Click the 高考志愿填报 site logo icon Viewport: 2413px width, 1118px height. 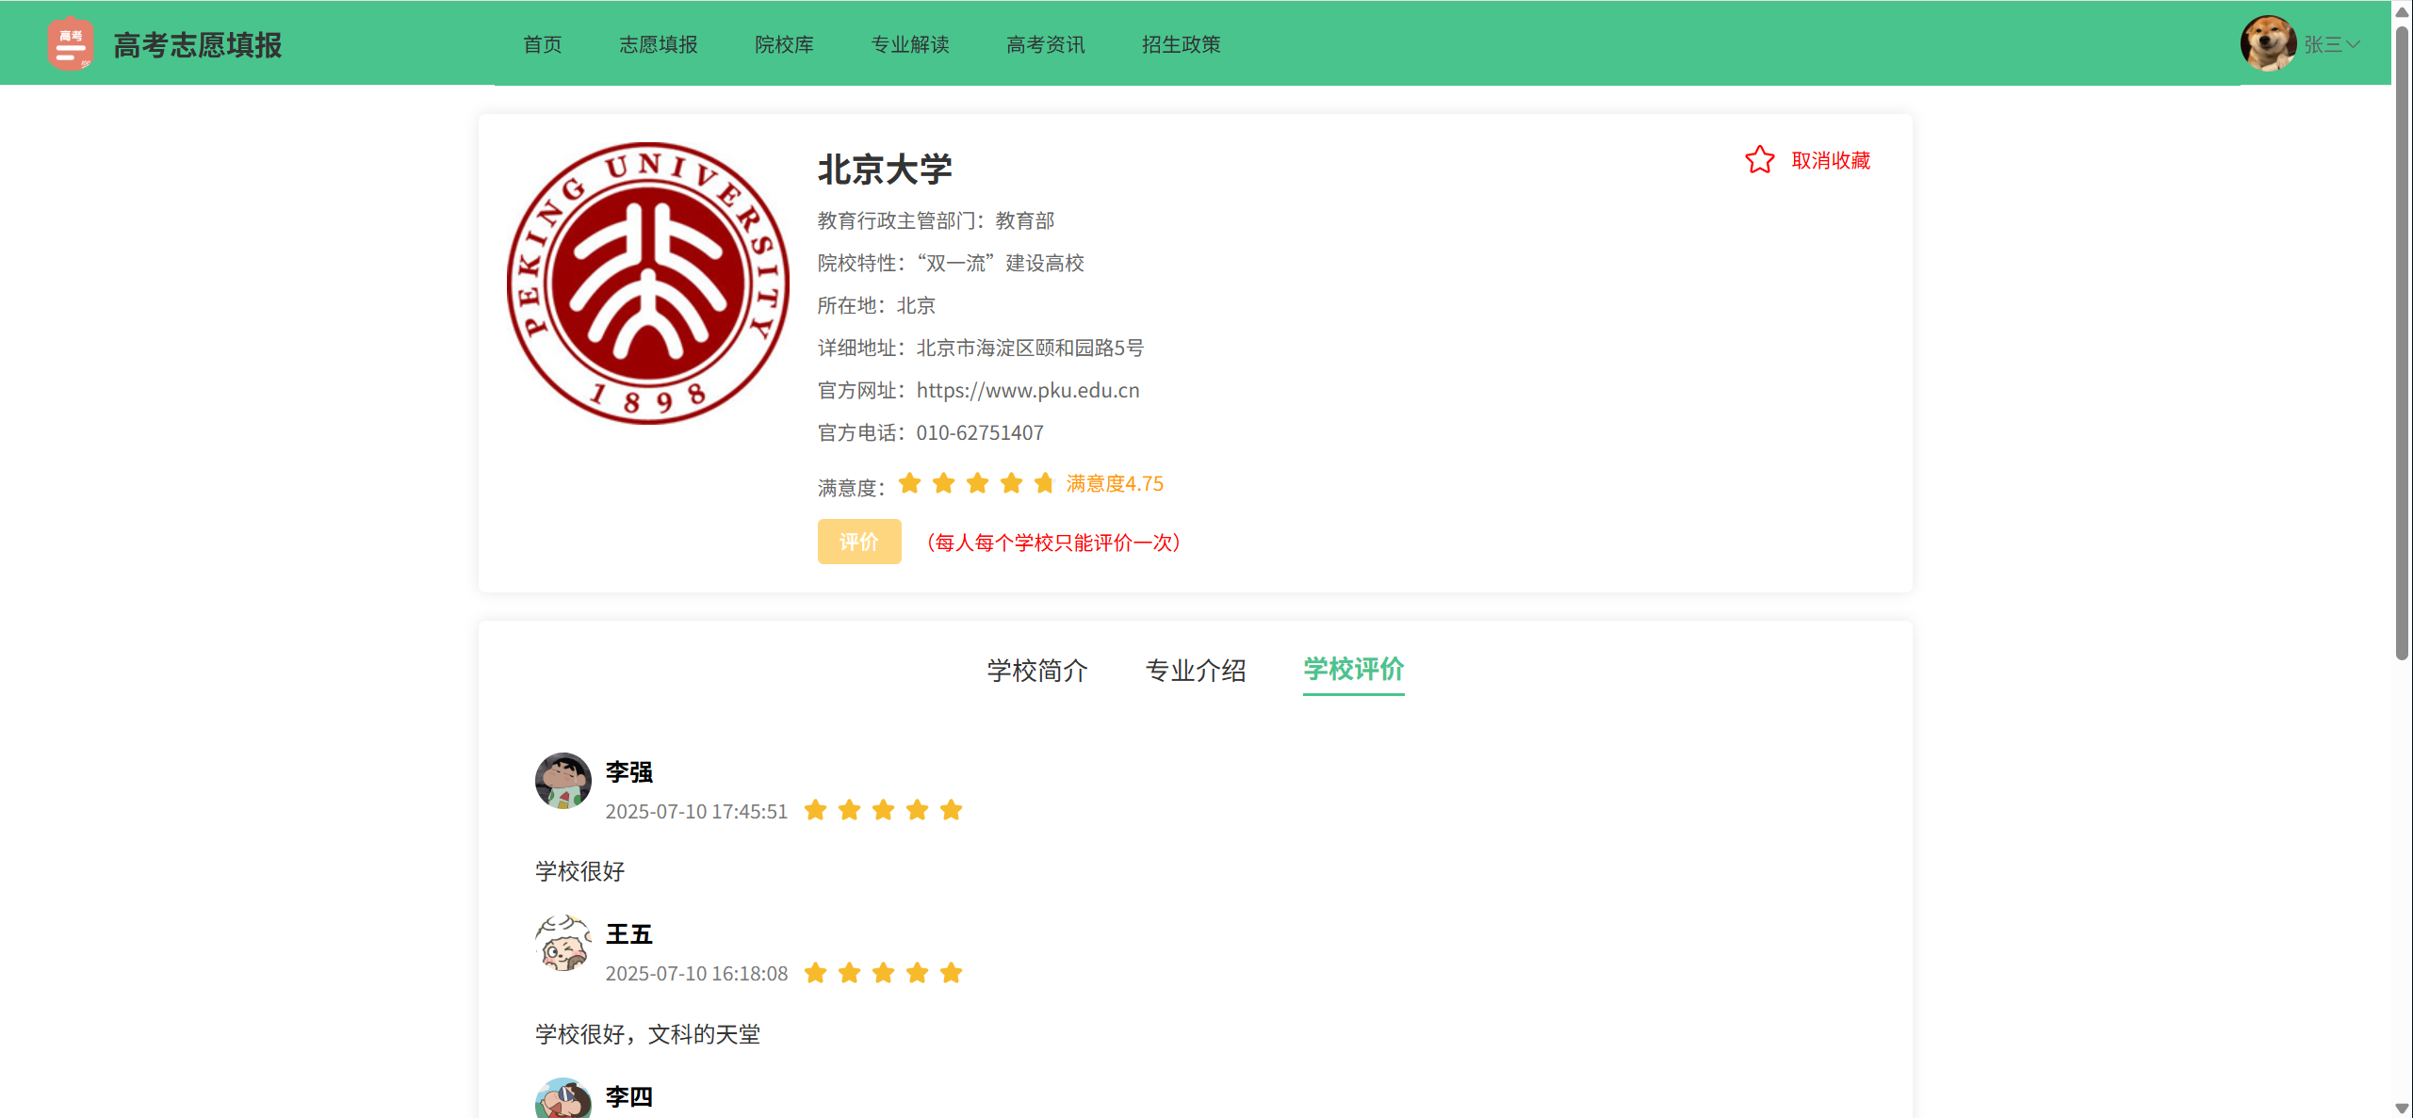tap(71, 44)
